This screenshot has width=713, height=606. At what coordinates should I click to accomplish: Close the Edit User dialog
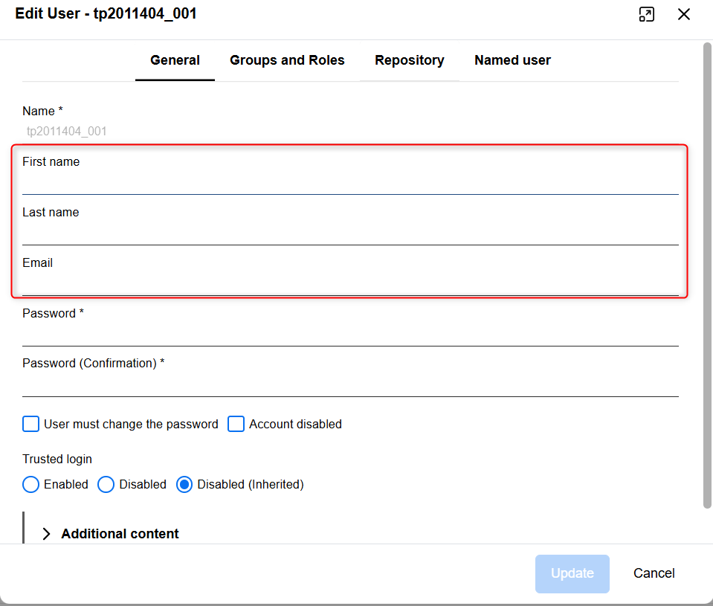pos(684,14)
